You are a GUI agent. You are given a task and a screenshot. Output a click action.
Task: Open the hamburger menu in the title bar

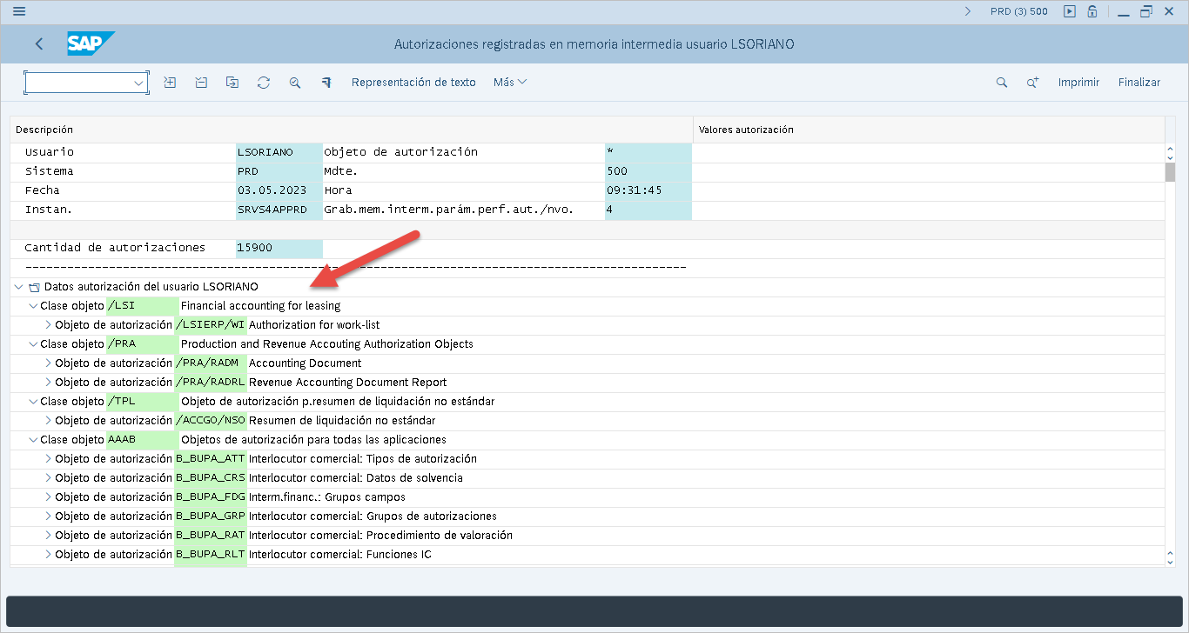click(19, 11)
